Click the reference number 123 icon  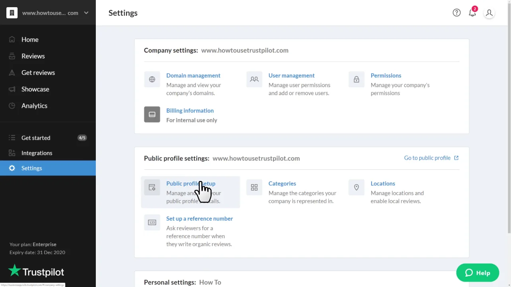[x=152, y=222]
